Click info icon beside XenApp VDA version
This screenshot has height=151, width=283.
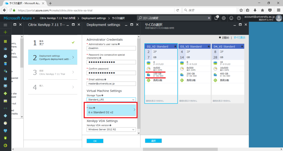pos(110,125)
